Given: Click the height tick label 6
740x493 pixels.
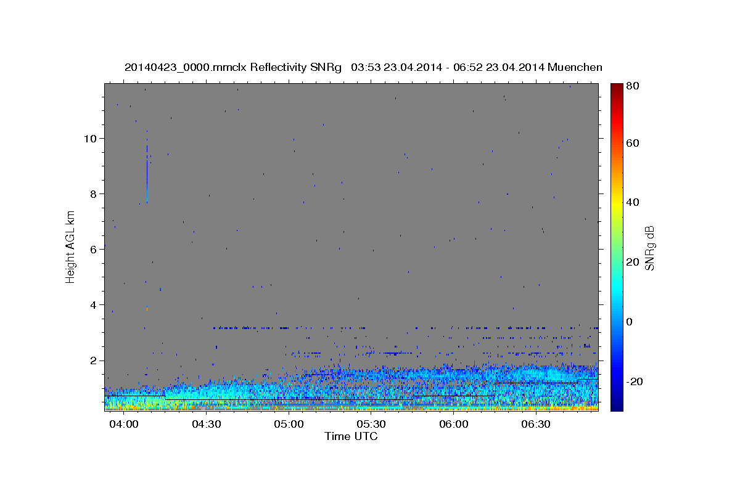Looking at the screenshot, I should tap(94, 249).
